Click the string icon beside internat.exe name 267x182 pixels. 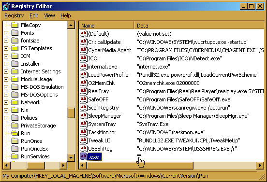point(84,66)
